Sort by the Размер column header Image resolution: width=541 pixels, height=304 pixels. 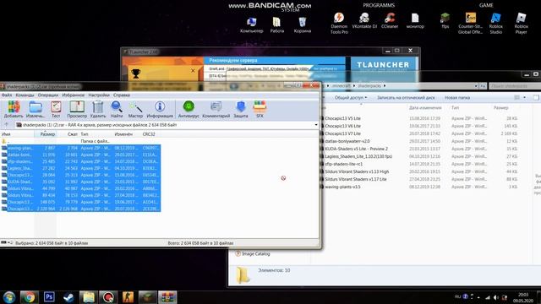[46, 134]
